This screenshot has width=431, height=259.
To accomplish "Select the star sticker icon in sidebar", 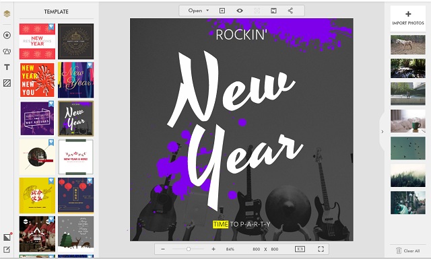I will coord(7,35).
